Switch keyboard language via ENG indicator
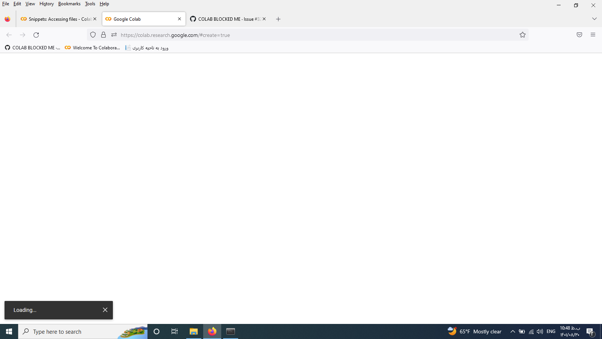Viewport: 602px width, 339px height. [x=550, y=332]
